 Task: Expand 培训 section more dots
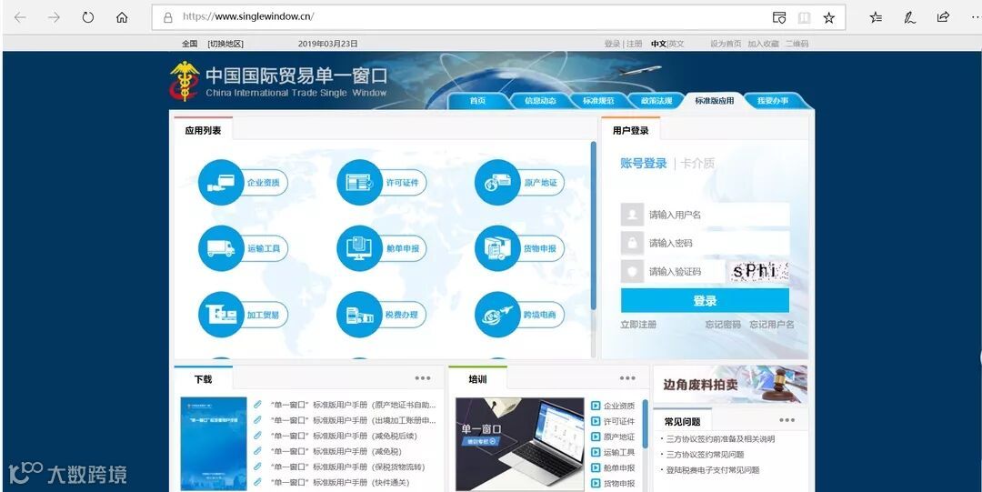click(627, 378)
